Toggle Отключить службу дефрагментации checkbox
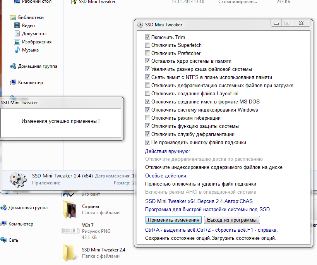The height and width of the screenshot is (265, 317). (147, 134)
